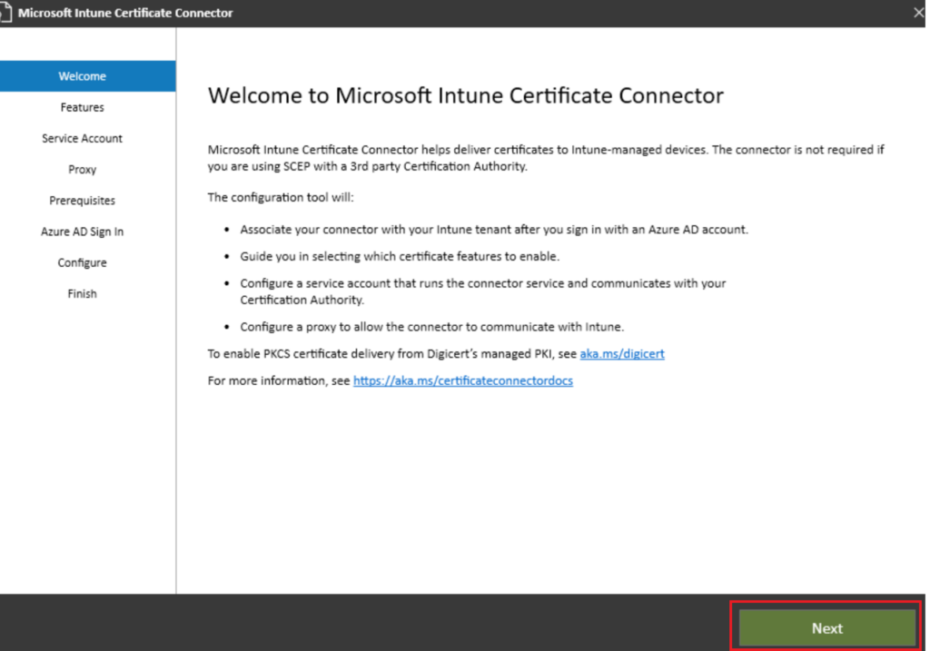Close the Certificate Connector window
930x651 pixels.
pyautogui.click(x=919, y=13)
